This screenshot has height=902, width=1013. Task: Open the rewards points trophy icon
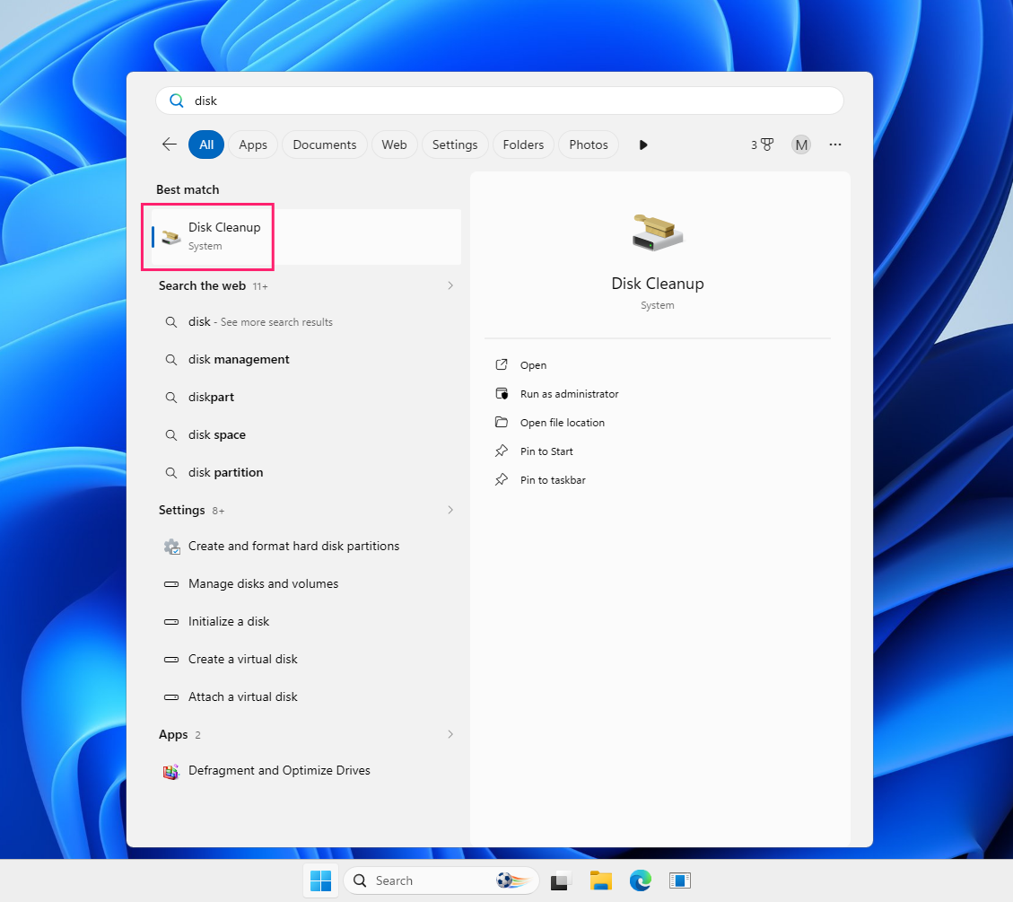763,144
